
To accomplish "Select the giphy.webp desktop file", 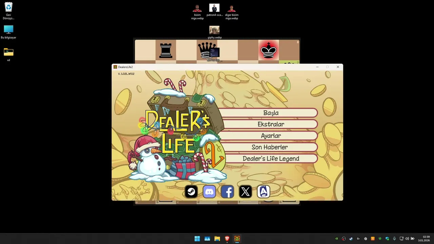I will (214, 33).
